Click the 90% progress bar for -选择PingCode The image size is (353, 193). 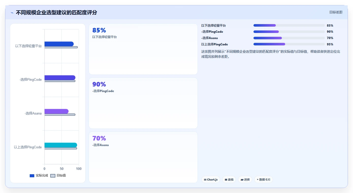[x=289, y=32]
